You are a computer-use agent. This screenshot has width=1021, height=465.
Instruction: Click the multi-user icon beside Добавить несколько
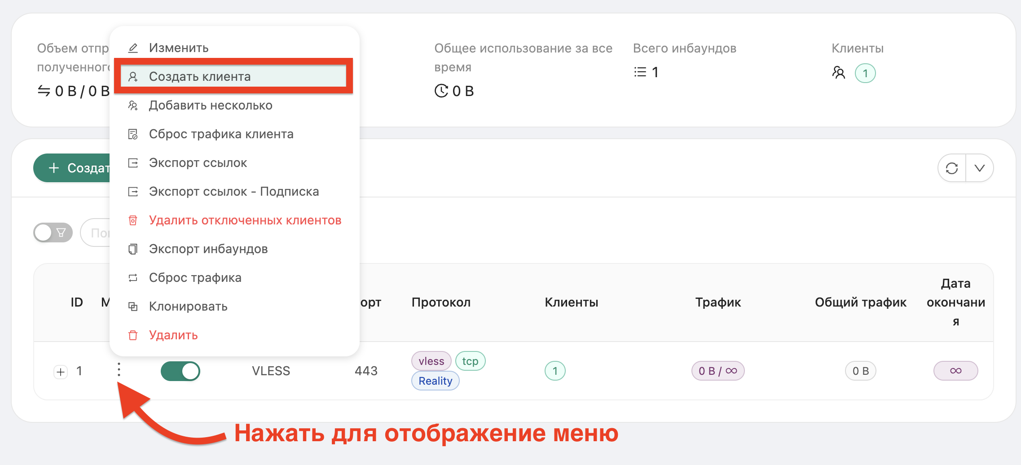click(x=133, y=105)
